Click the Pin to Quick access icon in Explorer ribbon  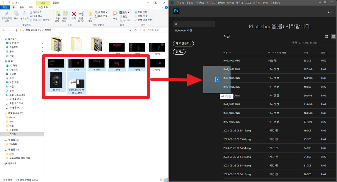click(7, 14)
